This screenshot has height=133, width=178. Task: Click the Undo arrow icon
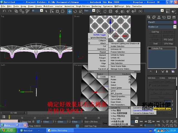[4, 11]
